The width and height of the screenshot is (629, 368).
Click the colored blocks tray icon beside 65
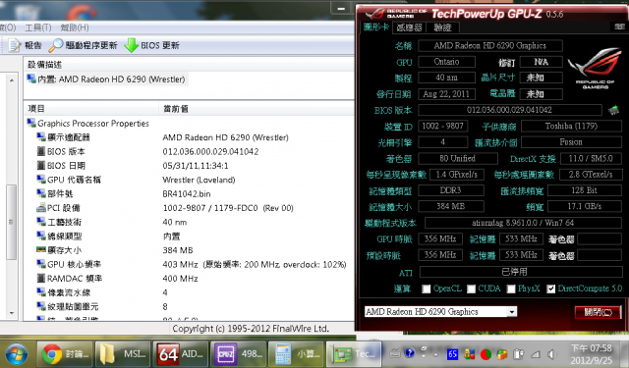coord(470,354)
